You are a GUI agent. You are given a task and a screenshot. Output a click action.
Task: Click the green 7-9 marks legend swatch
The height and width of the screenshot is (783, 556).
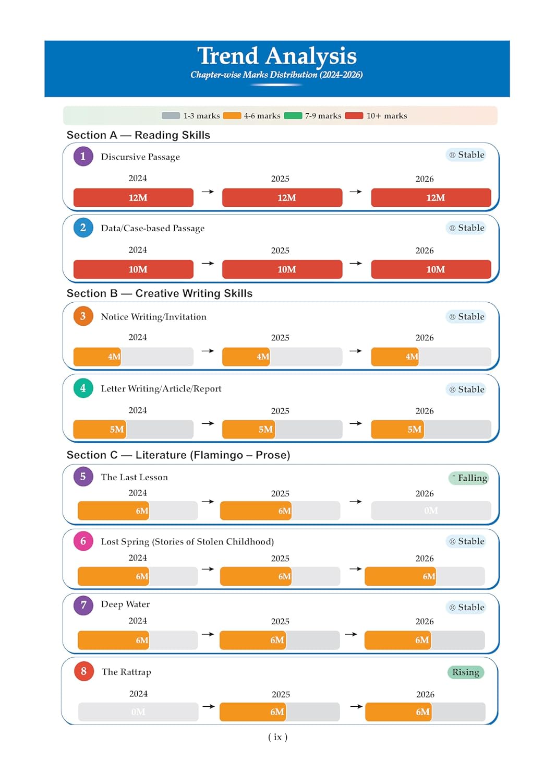pyautogui.click(x=293, y=115)
